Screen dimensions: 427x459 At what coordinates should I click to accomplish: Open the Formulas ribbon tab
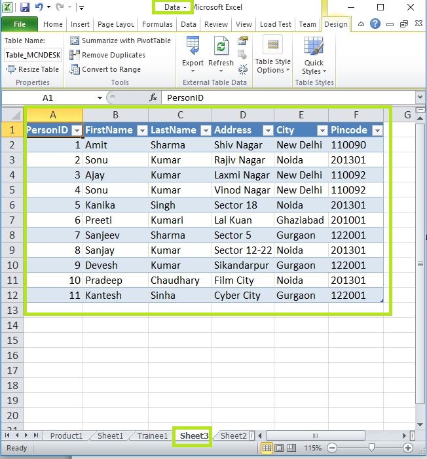pos(157,24)
